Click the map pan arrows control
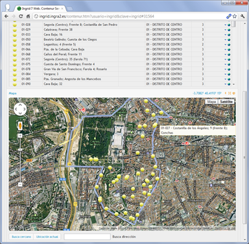The height and width of the screenshot is (244, 249). [x=20, y=109]
